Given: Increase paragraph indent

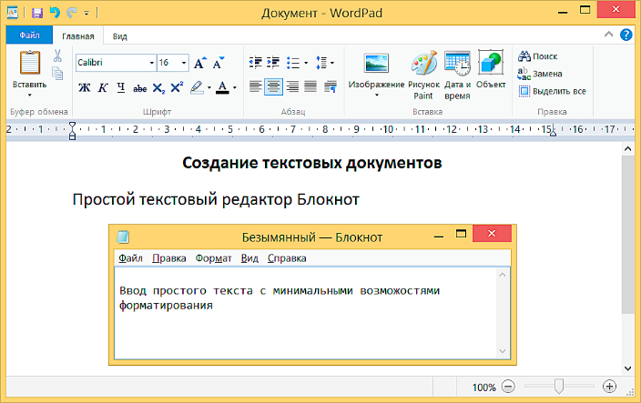Looking at the screenshot, I should [273, 63].
